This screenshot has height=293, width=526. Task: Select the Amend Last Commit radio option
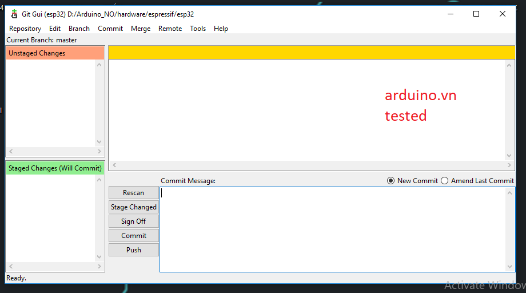[477, 181]
